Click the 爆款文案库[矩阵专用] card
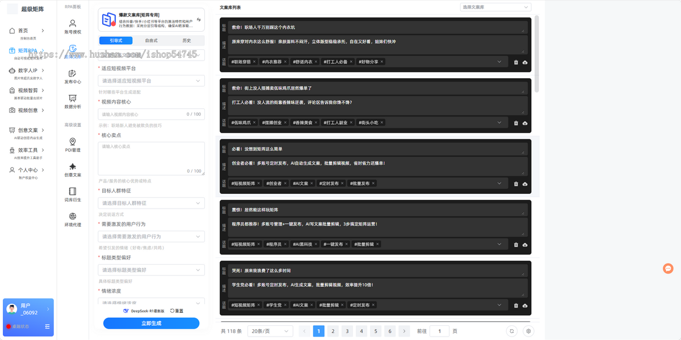This screenshot has width=681, height=340. pyautogui.click(x=152, y=19)
